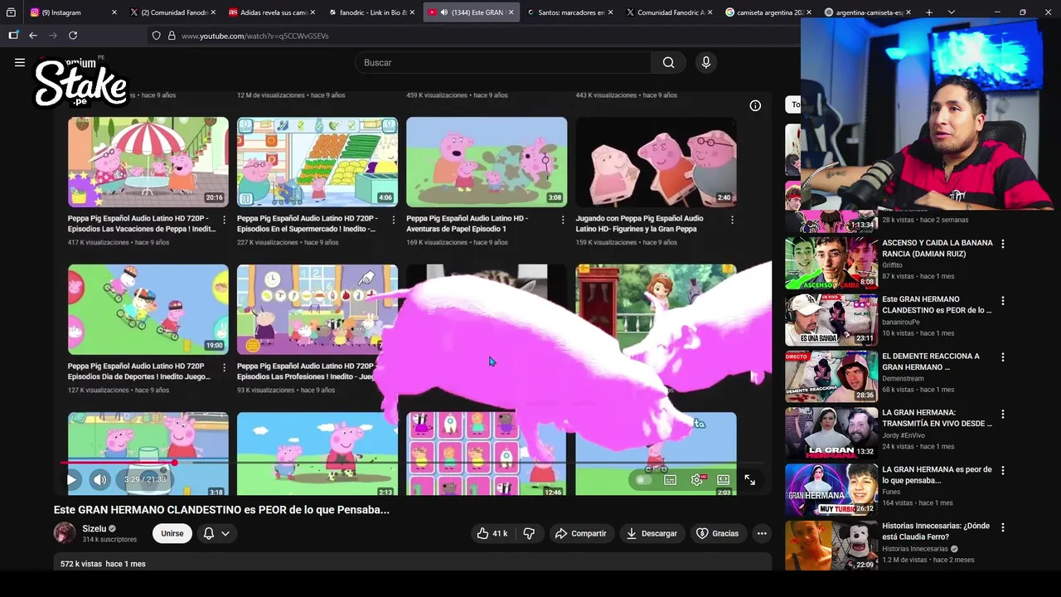Click the youtube.com address bar
Image resolution: width=1061 pixels, height=597 pixels.
(481, 36)
